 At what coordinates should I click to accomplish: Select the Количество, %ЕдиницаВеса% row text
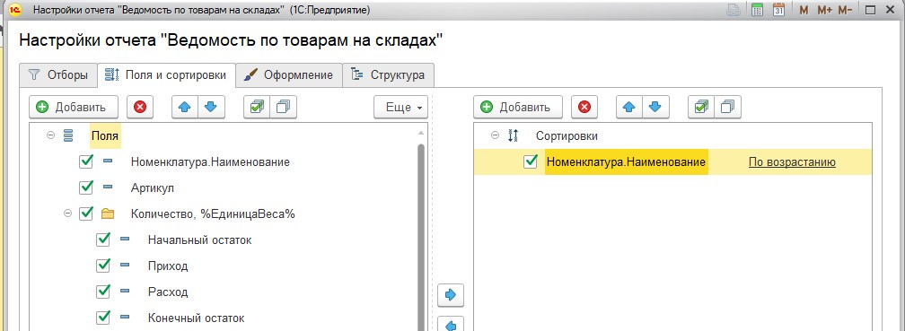(x=213, y=213)
